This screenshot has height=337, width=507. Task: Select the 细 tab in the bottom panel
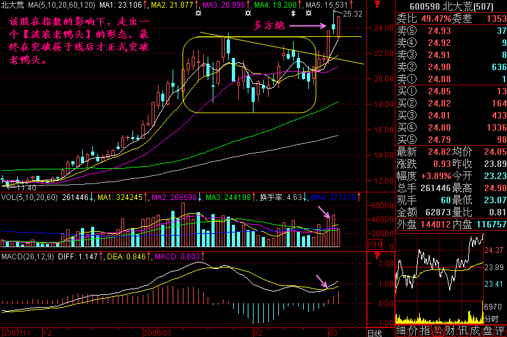(x=401, y=331)
